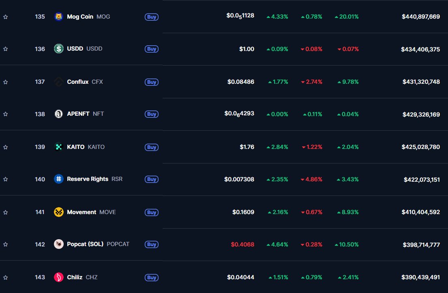
Task: Select APENFT price $0.0₆4293
Action: (239, 114)
